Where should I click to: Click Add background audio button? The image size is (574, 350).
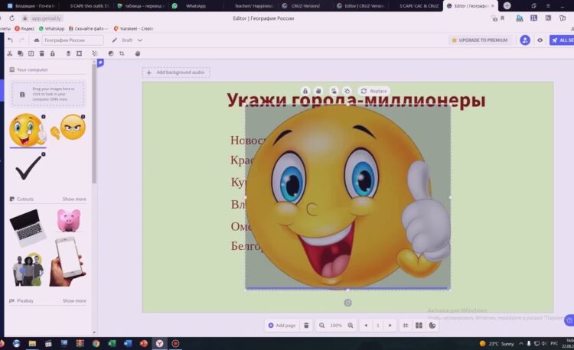(176, 73)
